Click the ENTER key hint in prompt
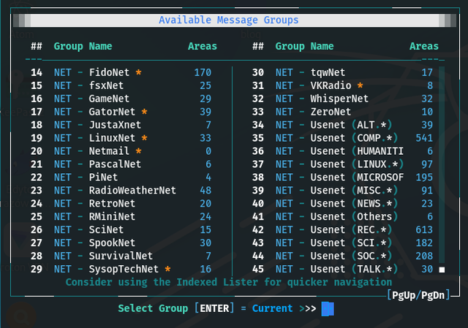The width and height of the screenshot is (468, 328). coord(214,308)
